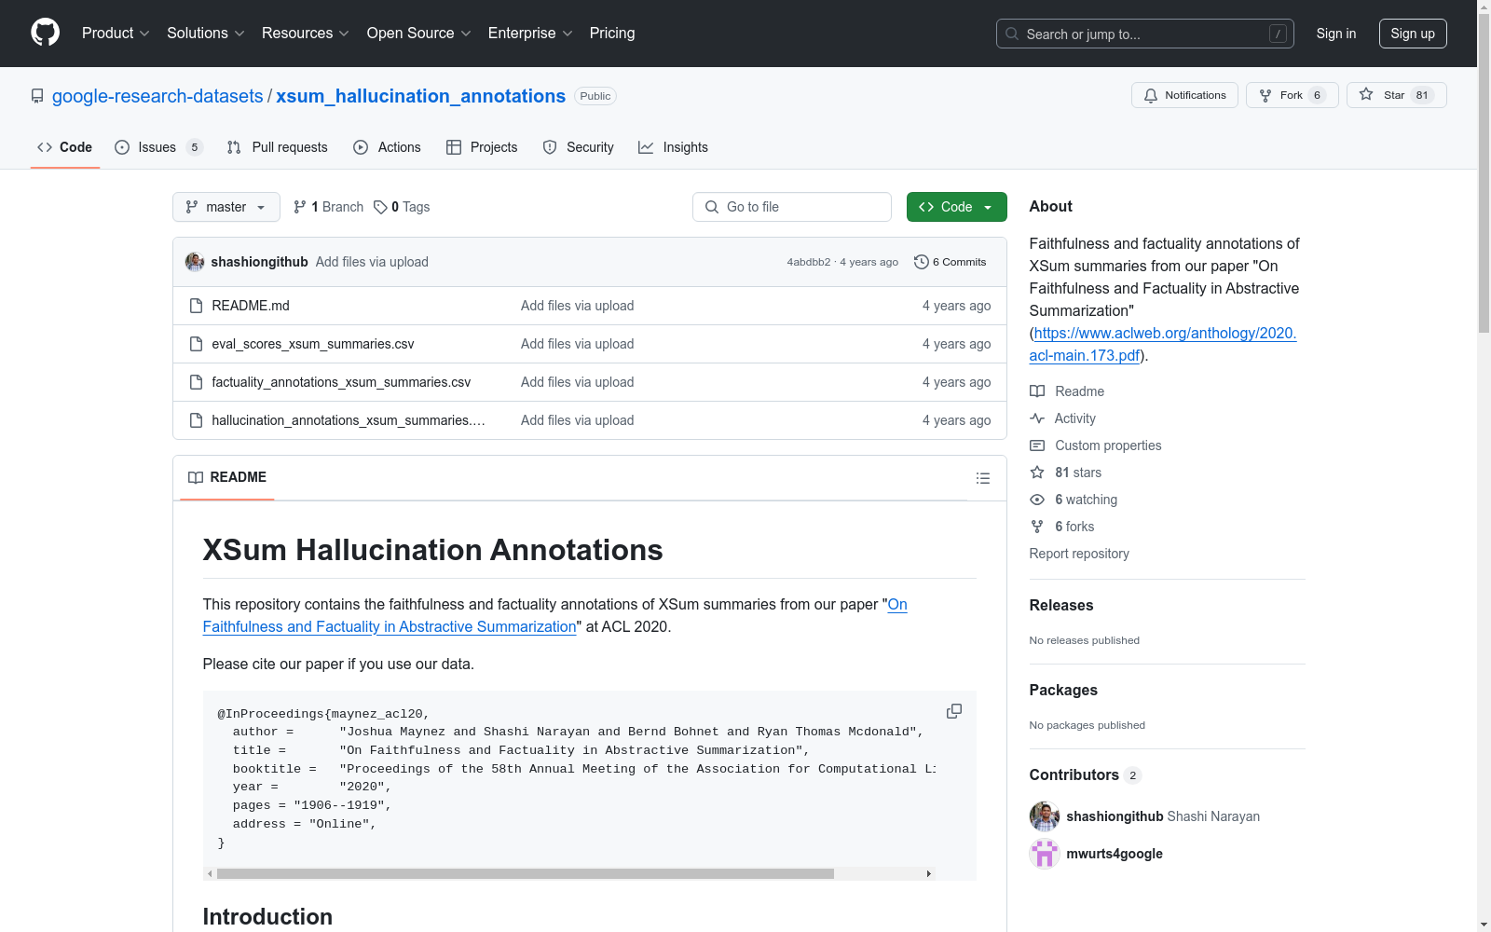Click the search magnifier icon in header
This screenshot has width=1491, height=932.
point(1012,34)
